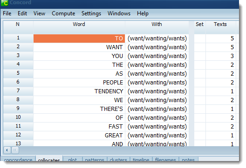This screenshot has width=246, height=168.
Task: Sort by the Word column header
Action: coord(79,27)
